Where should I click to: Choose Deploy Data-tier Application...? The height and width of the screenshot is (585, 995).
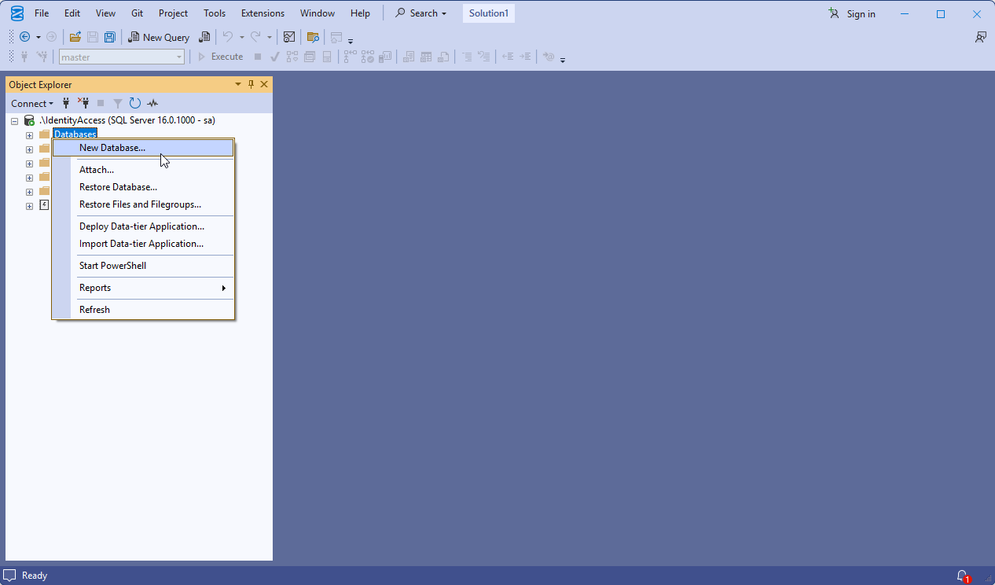click(x=143, y=226)
